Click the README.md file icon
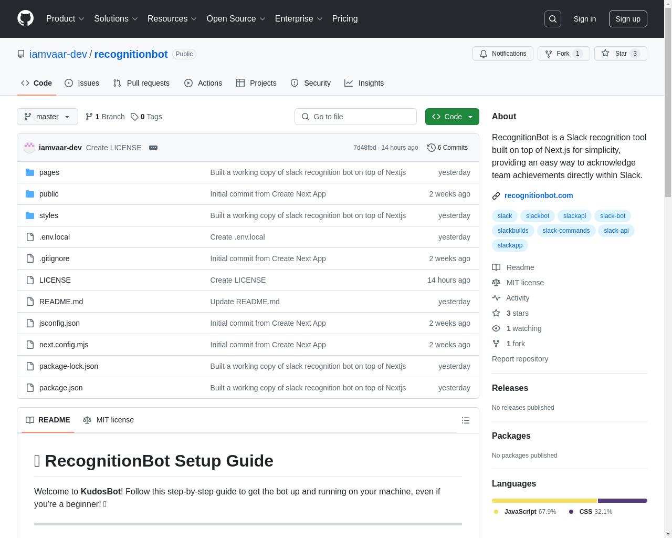672x538 pixels. pos(30,302)
